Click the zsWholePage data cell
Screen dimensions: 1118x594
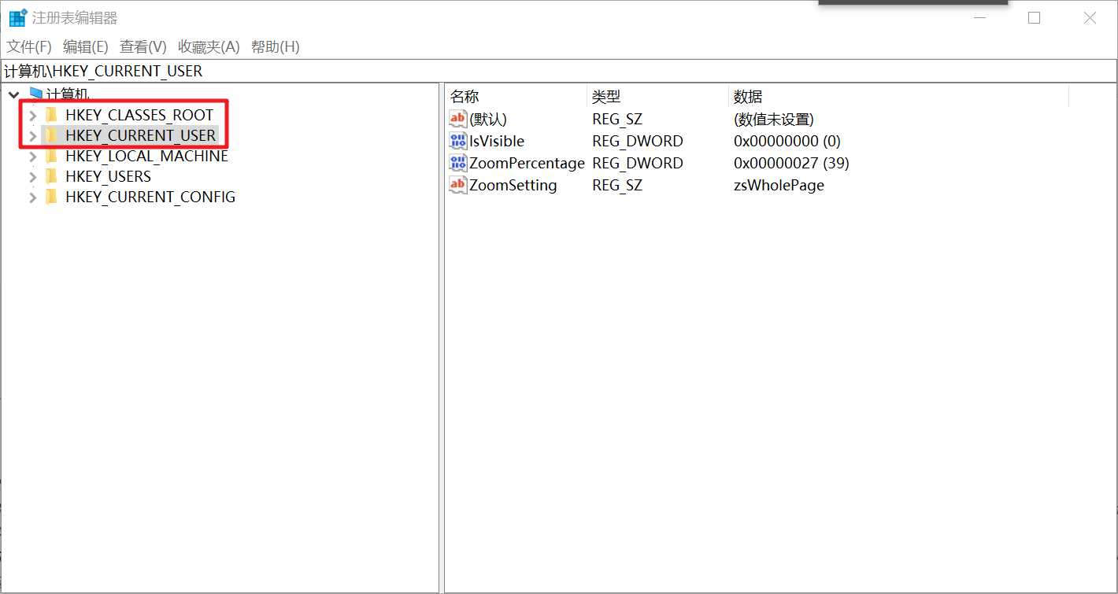(x=779, y=185)
